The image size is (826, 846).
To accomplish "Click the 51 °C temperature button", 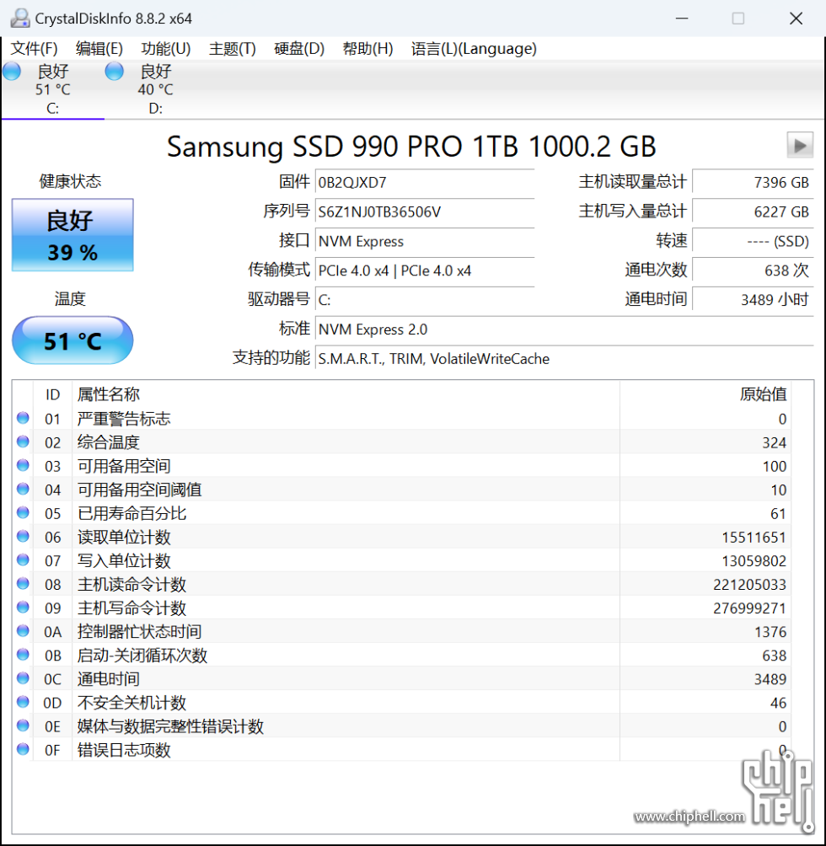I will click(72, 340).
